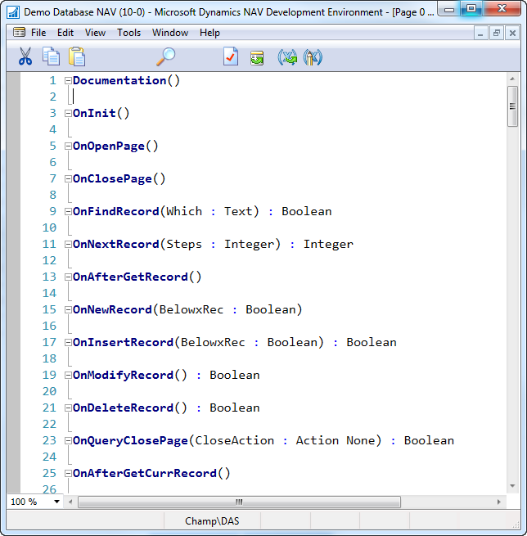The height and width of the screenshot is (536, 527).
Task: Click the vertical scrollbar up arrow
Action: tap(512, 79)
